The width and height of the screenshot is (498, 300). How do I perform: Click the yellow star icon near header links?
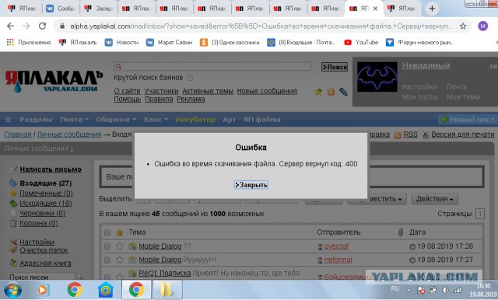[318, 92]
